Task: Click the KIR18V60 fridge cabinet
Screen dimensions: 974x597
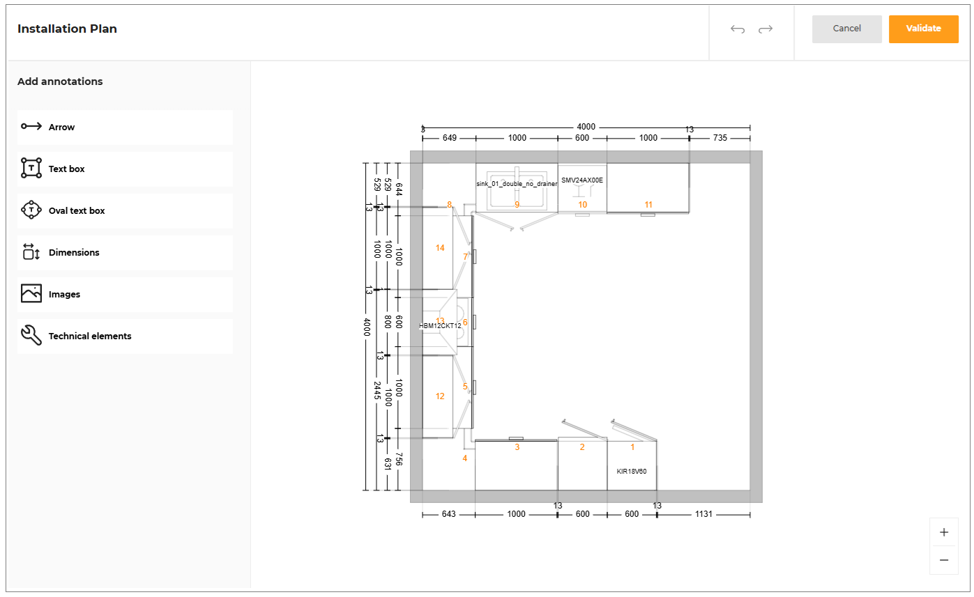Action: [632, 471]
